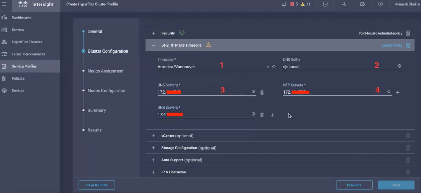The image size is (421, 193).
Task: Click the Previous button
Action: 354,185
